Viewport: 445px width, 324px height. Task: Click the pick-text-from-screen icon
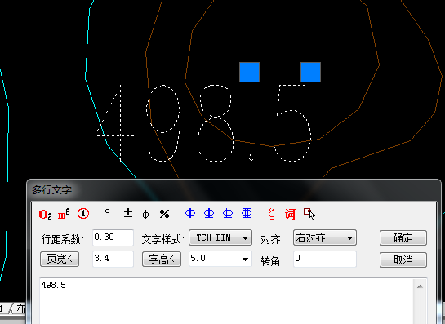point(309,214)
